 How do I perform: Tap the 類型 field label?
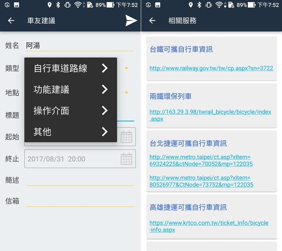(x=12, y=68)
